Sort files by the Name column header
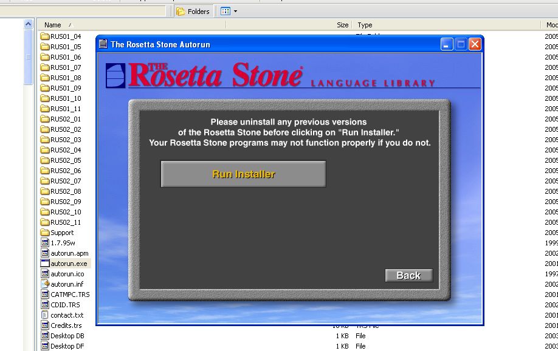 [x=53, y=25]
